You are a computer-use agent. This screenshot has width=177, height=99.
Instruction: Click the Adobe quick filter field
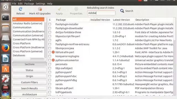point(101,13)
